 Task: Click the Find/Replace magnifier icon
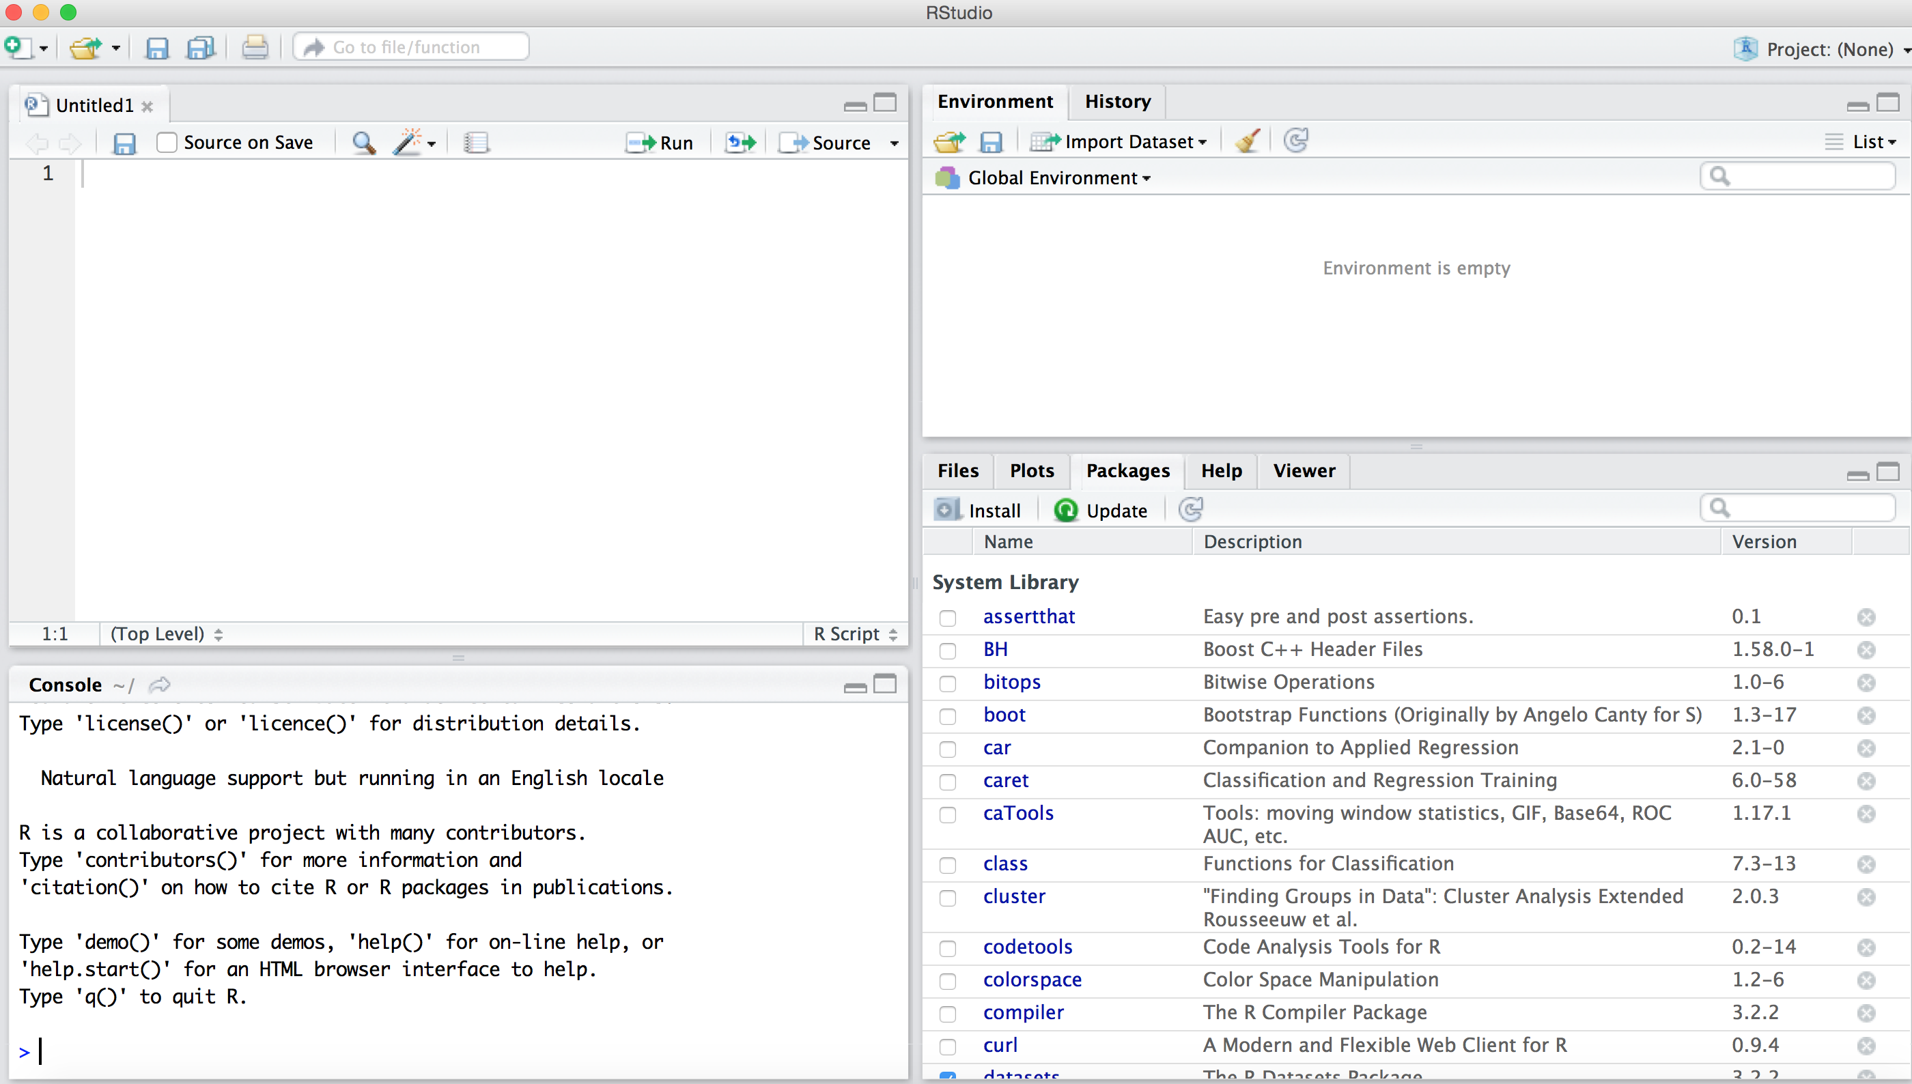pyautogui.click(x=364, y=142)
